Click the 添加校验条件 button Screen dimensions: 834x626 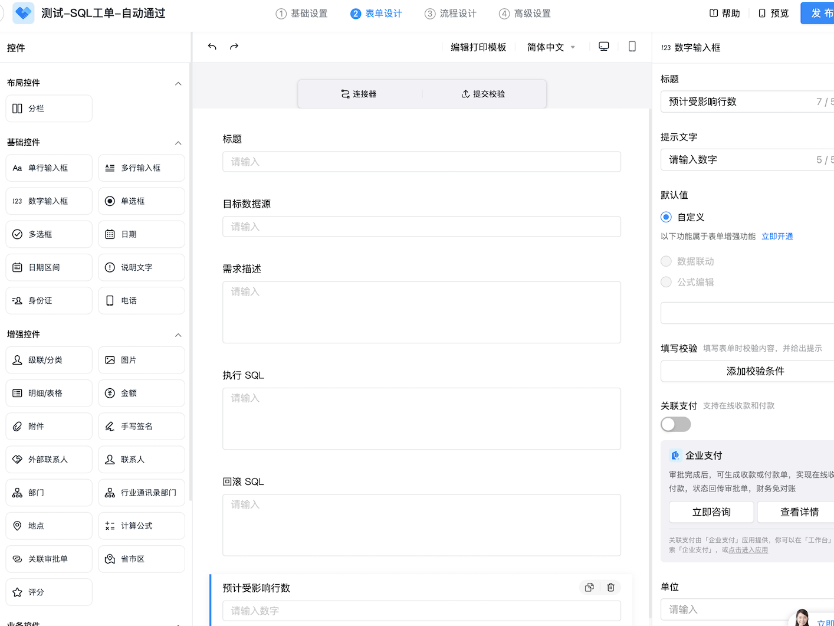[x=754, y=371]
